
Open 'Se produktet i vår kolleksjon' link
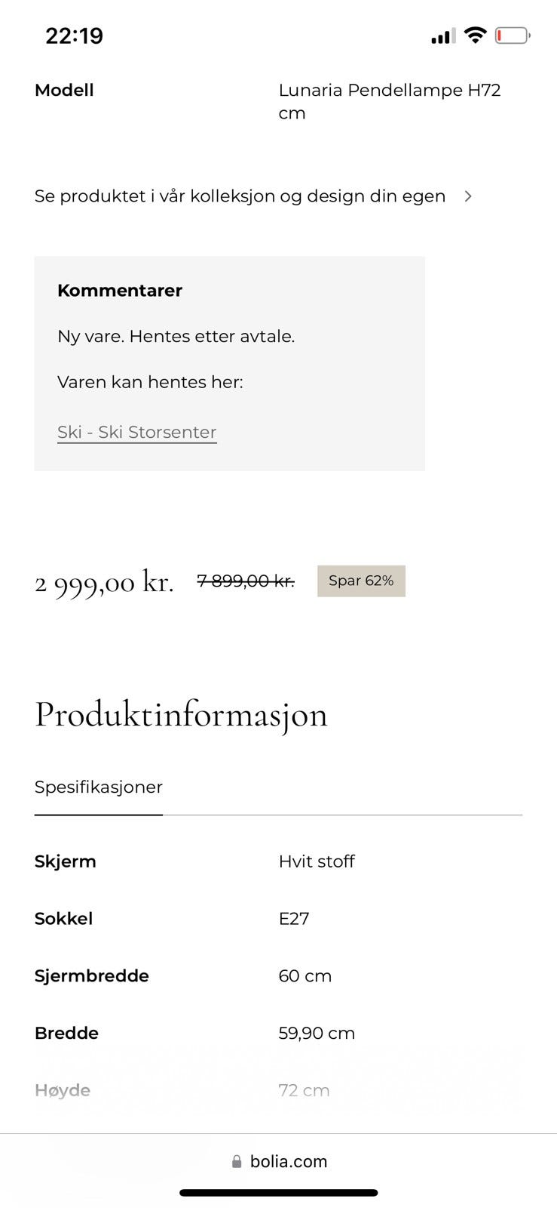click(240, 196)
